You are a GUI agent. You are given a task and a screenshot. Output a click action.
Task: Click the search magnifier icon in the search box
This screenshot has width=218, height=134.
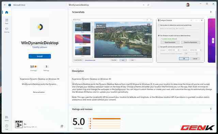[148, 5]
